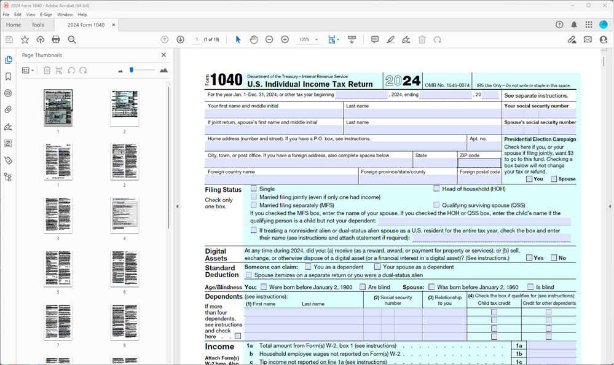Screen dimensions: 614x365
Task: Click the zoom in plus icon
Action: [x=285, y=39]
